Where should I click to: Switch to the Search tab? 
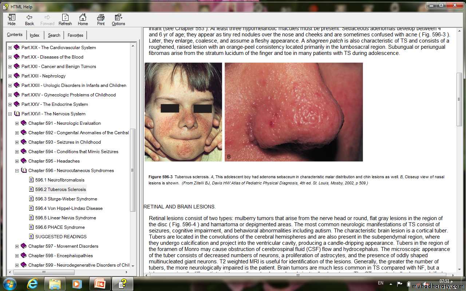point(54,35)
